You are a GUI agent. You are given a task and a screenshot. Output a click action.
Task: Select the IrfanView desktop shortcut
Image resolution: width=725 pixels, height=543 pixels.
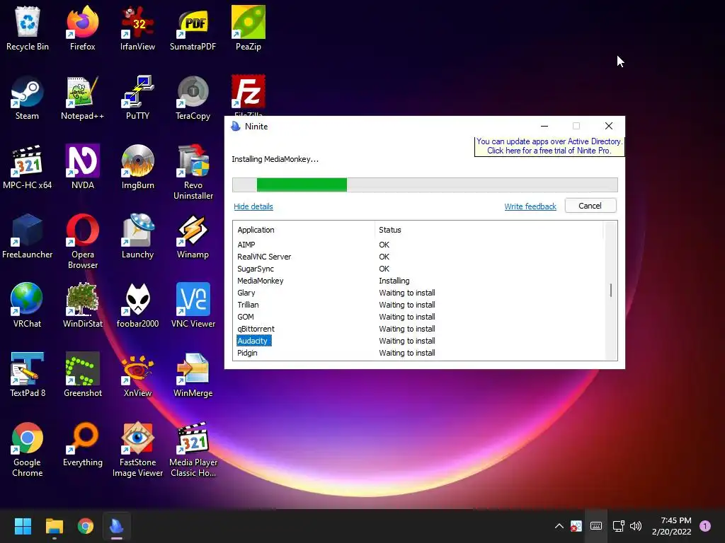pos(137,28)
